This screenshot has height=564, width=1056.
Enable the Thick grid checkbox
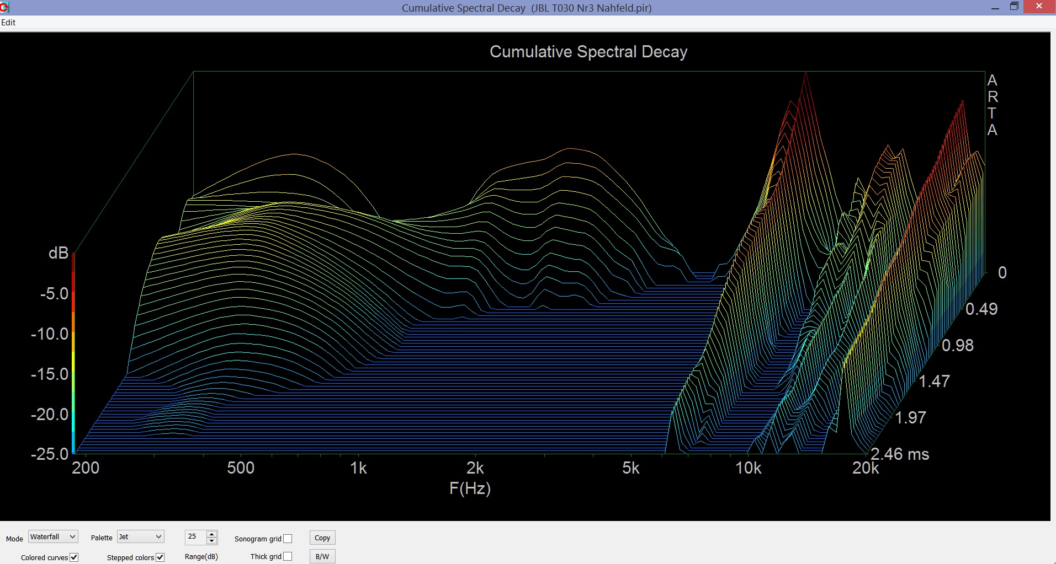pos(288,557)
